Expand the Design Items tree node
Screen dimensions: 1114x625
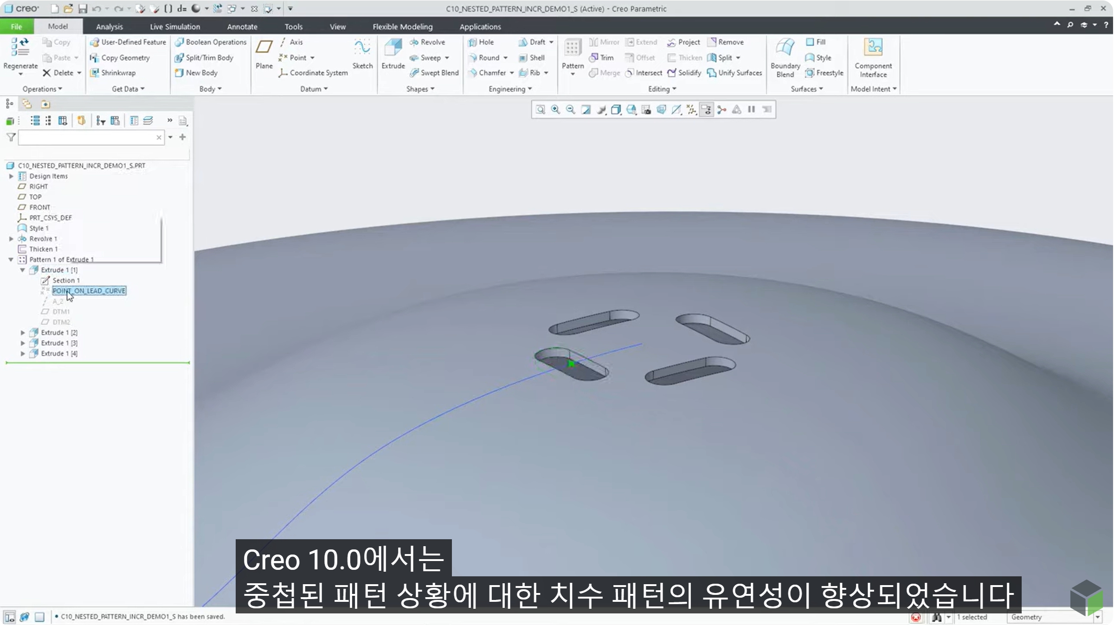coord(11,176)
